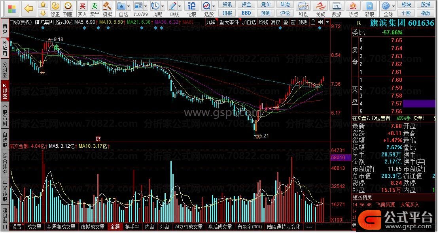This screenshot has height=233, width=439.
Task: Toggle the 九转 indicator
Action: click(211, 22)
